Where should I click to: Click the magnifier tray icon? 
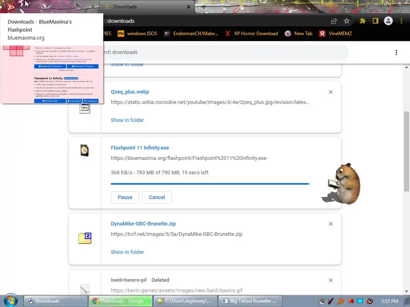tap(341, 301)
